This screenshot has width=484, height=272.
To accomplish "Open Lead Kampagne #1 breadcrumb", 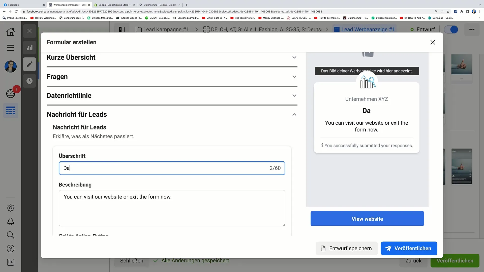I will pos(162,29).
